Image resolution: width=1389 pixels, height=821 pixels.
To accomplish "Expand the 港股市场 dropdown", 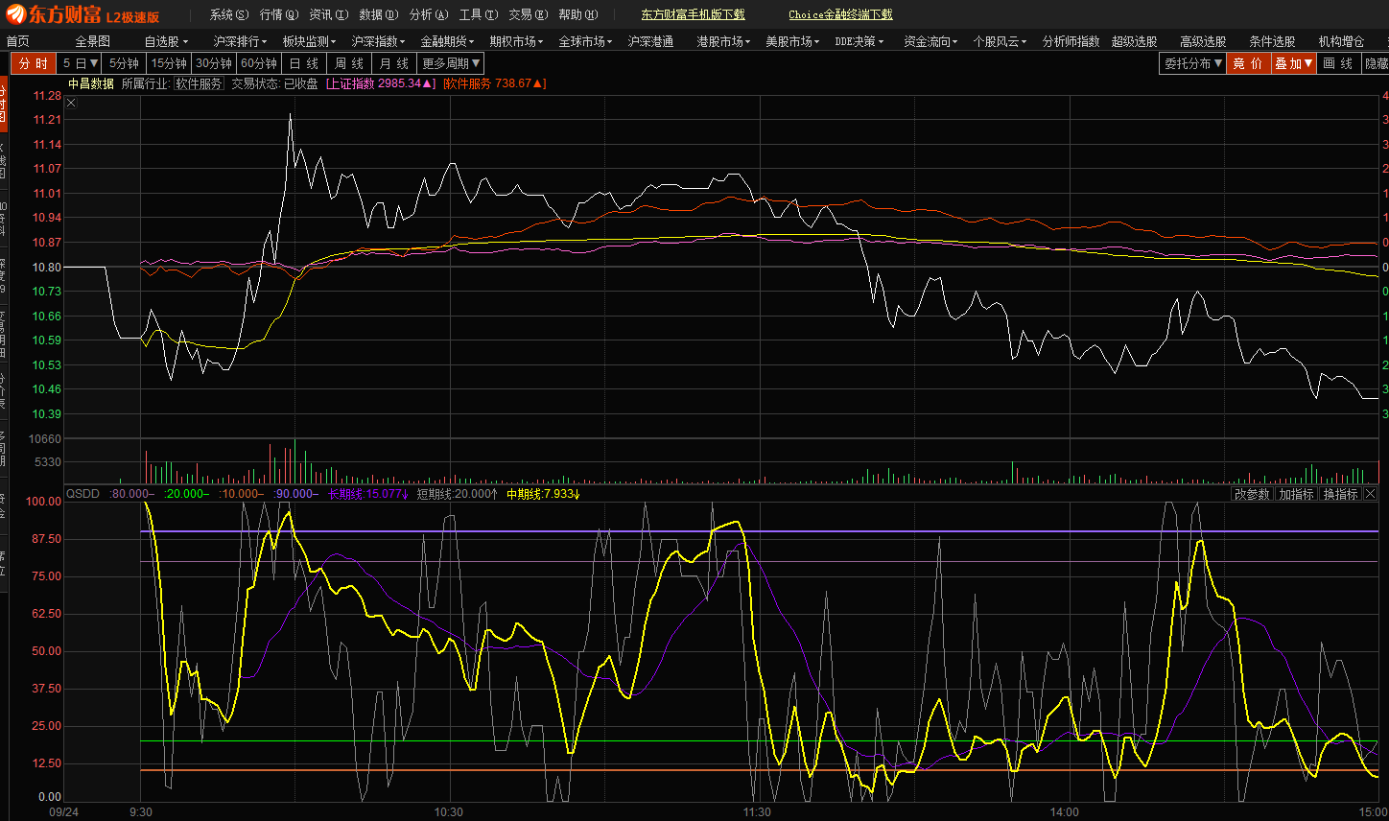I will (723, 41).
